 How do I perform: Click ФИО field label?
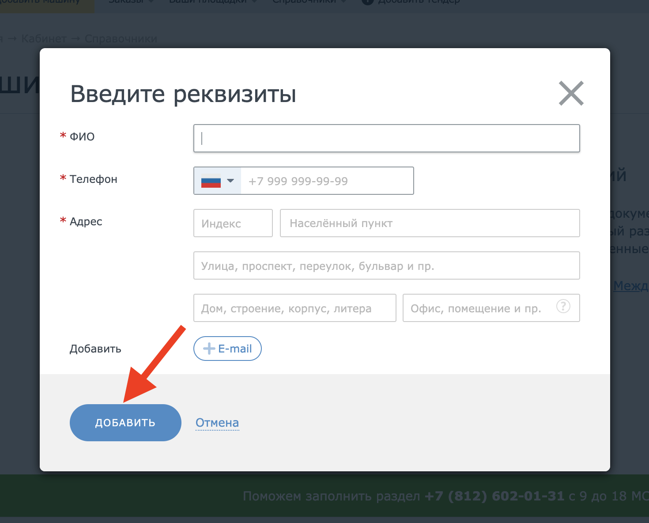82,136
